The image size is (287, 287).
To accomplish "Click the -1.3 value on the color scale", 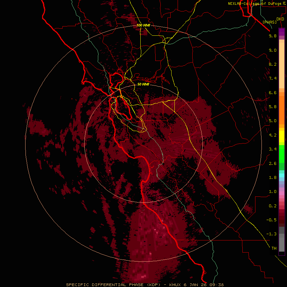I will (271, 234).
